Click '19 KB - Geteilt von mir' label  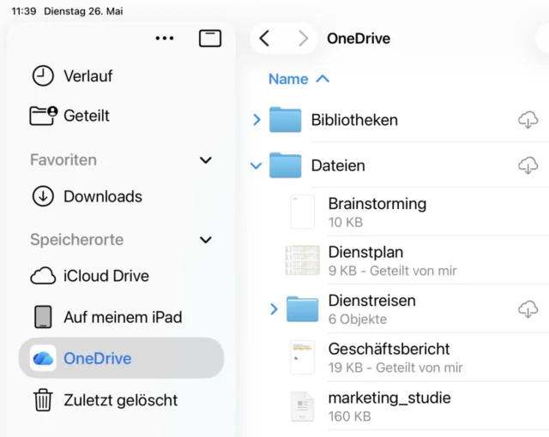395,368
